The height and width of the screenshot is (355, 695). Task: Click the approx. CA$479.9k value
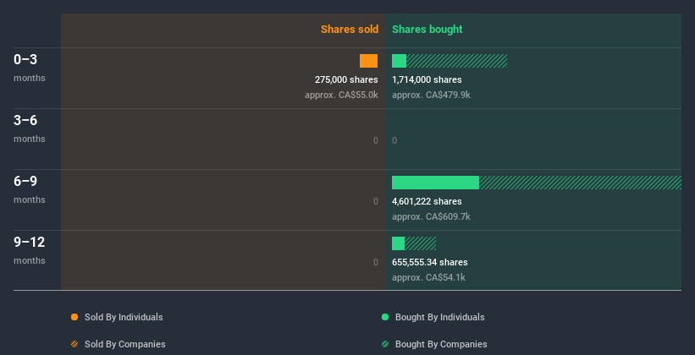click(431, 96)
